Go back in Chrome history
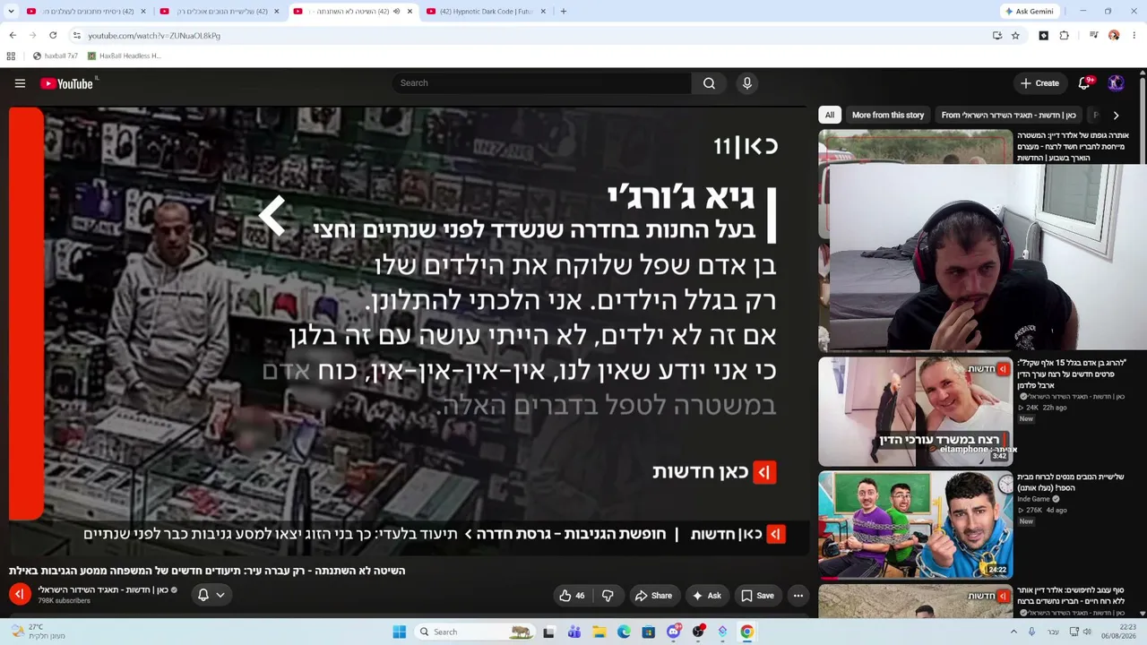The height and width of the screenshot is (645, 1147). (13, 36)
